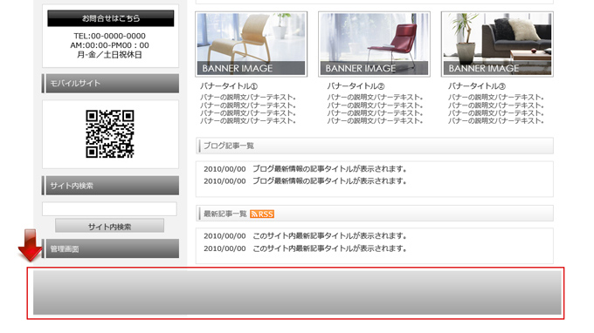Click the バナータイトル③ heading
Image resolution: width=594 pixels, height=333 pixels.
point(477,86)
